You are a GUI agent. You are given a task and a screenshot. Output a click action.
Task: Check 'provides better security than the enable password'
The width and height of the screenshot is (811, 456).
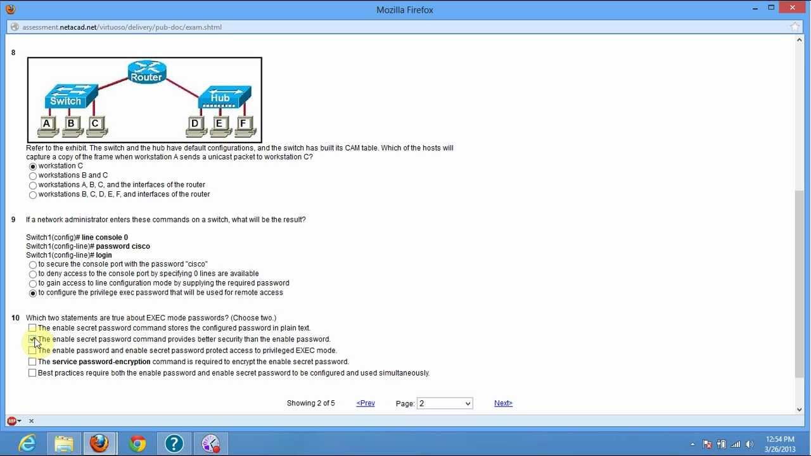32,339
